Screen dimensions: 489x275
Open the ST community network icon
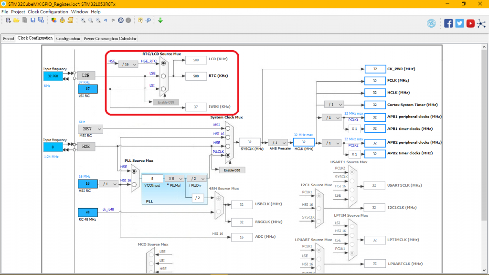click(x=481, y=23)
